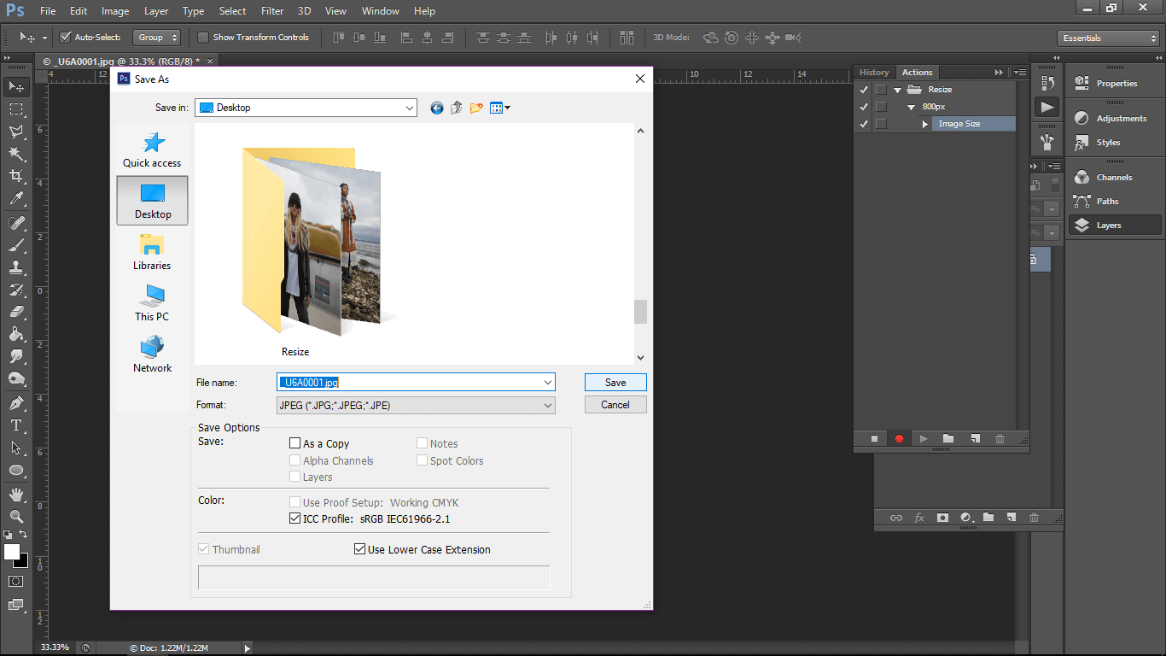Click the Begin Recording button in Actions
The image size is (1166, 656).
coord(898,438)
